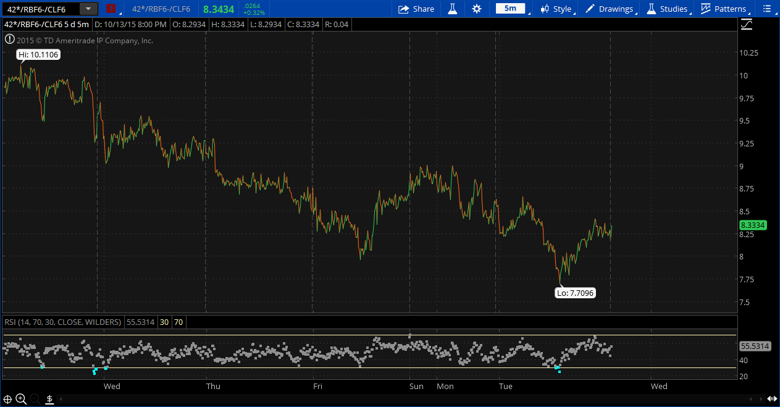Click the Share button
Viewport: 780px width, 407px height.
point(417,9)
